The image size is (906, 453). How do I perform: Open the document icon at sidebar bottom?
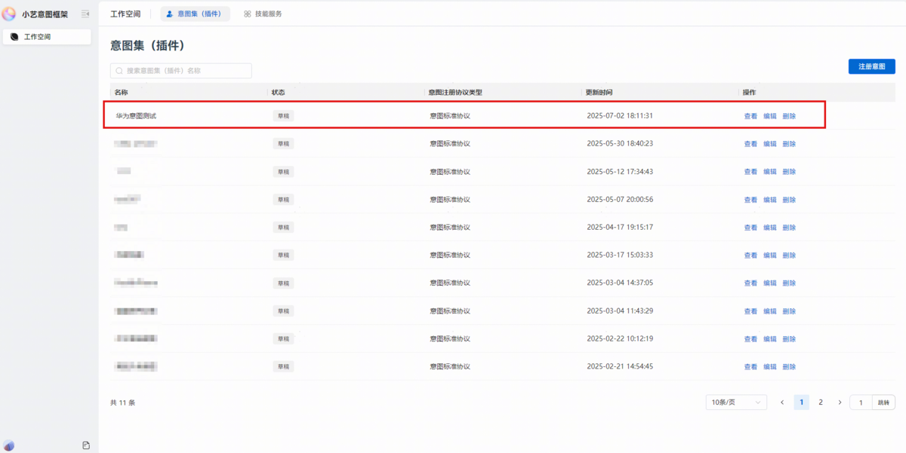tap(86, 445)
